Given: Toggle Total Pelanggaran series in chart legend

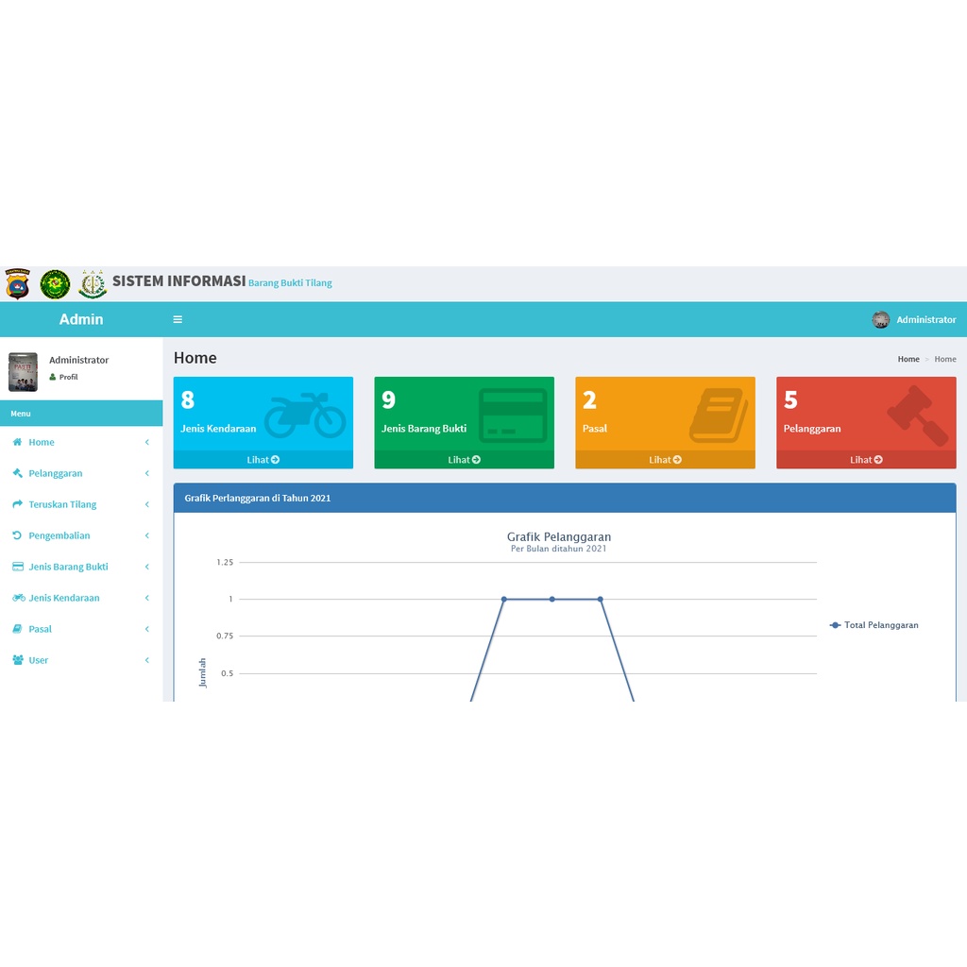Looking at the screenshot, I should [x=874, y=625].
